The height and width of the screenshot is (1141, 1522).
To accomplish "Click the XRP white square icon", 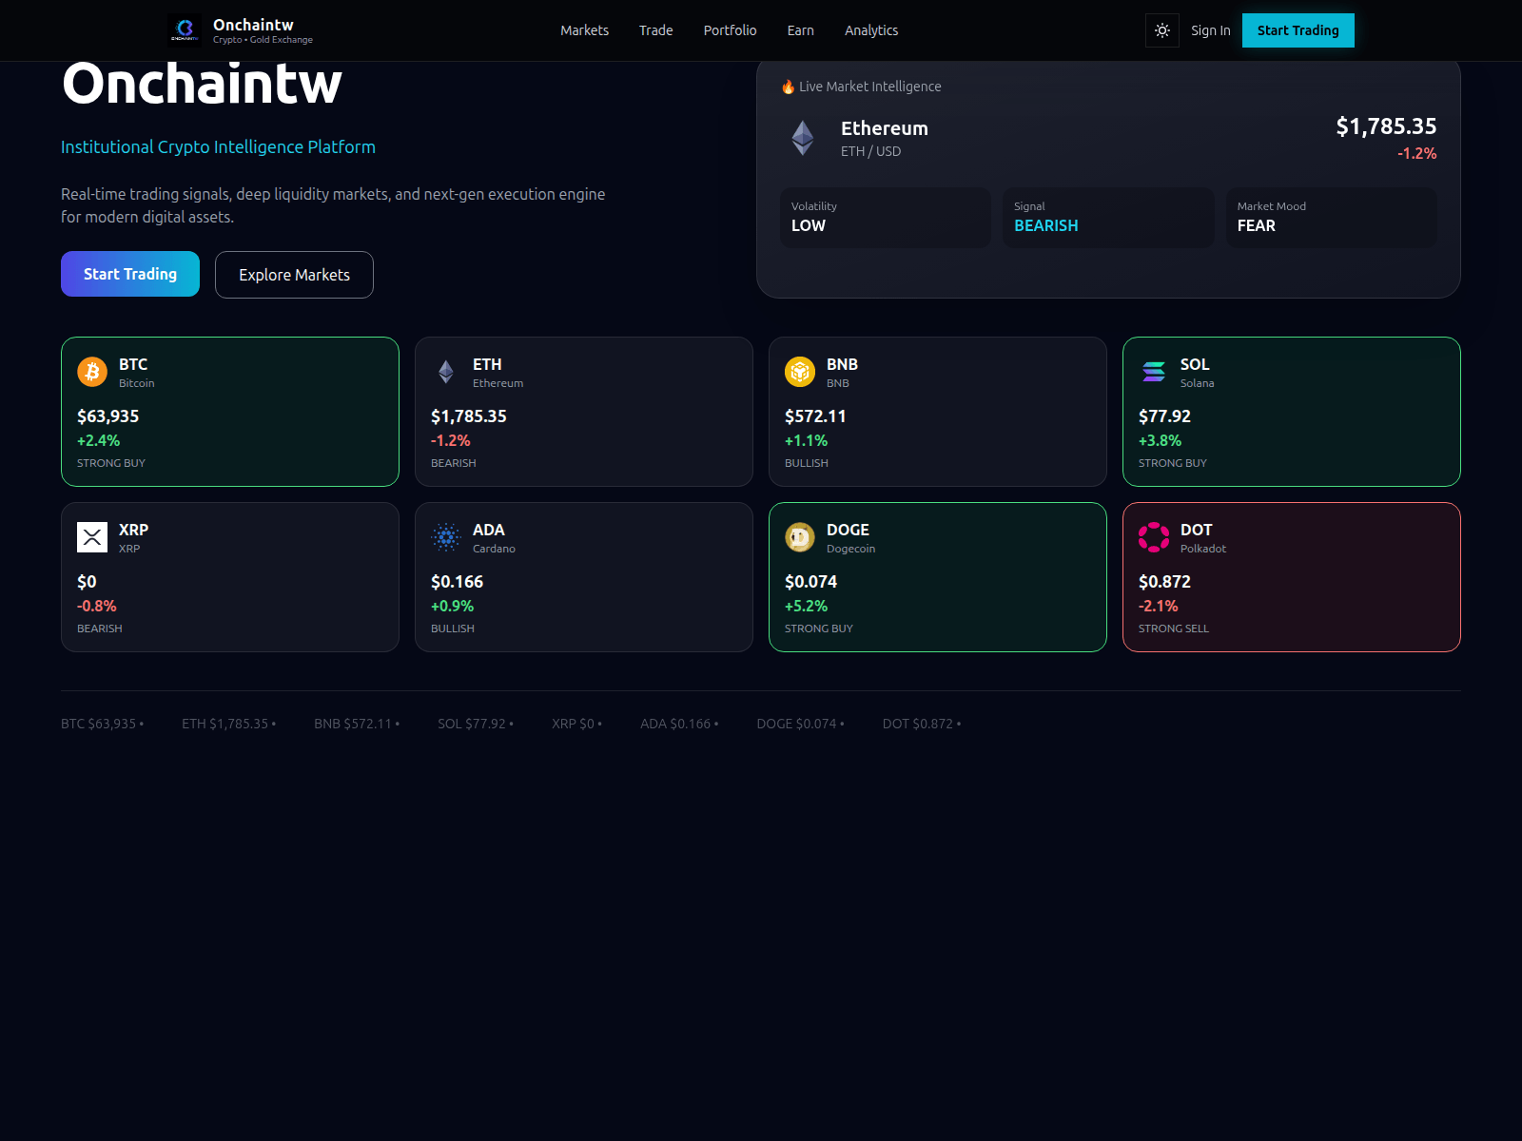I will pos(92,537).
